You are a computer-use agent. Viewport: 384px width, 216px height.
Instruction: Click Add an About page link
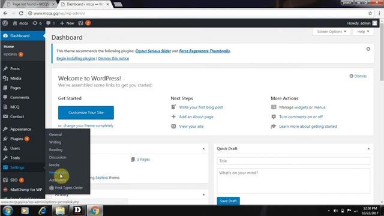[196, 116]
